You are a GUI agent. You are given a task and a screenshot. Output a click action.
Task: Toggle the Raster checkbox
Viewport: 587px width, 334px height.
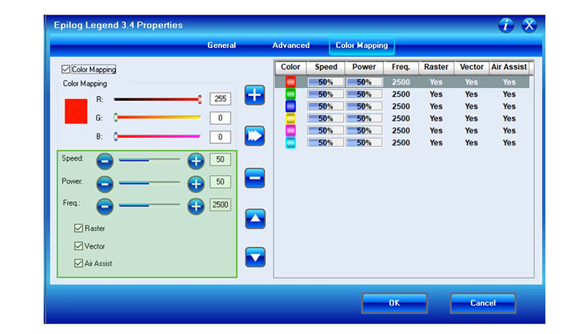point(79,228)
